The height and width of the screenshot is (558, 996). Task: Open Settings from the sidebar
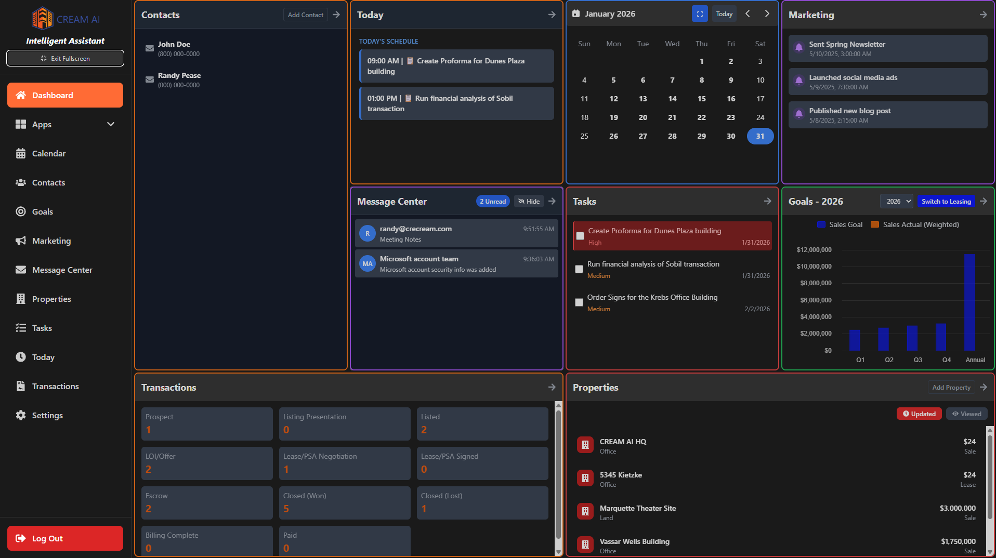(46, 415)
